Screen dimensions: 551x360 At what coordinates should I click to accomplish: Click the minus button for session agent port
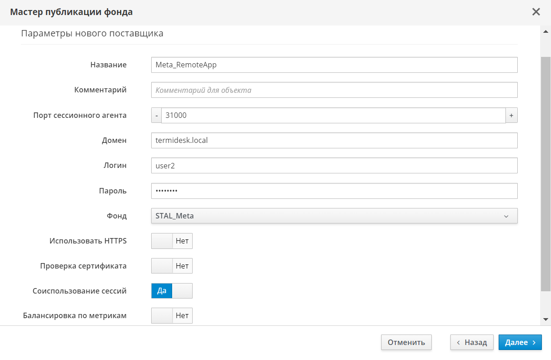click(x=156, y=116)
